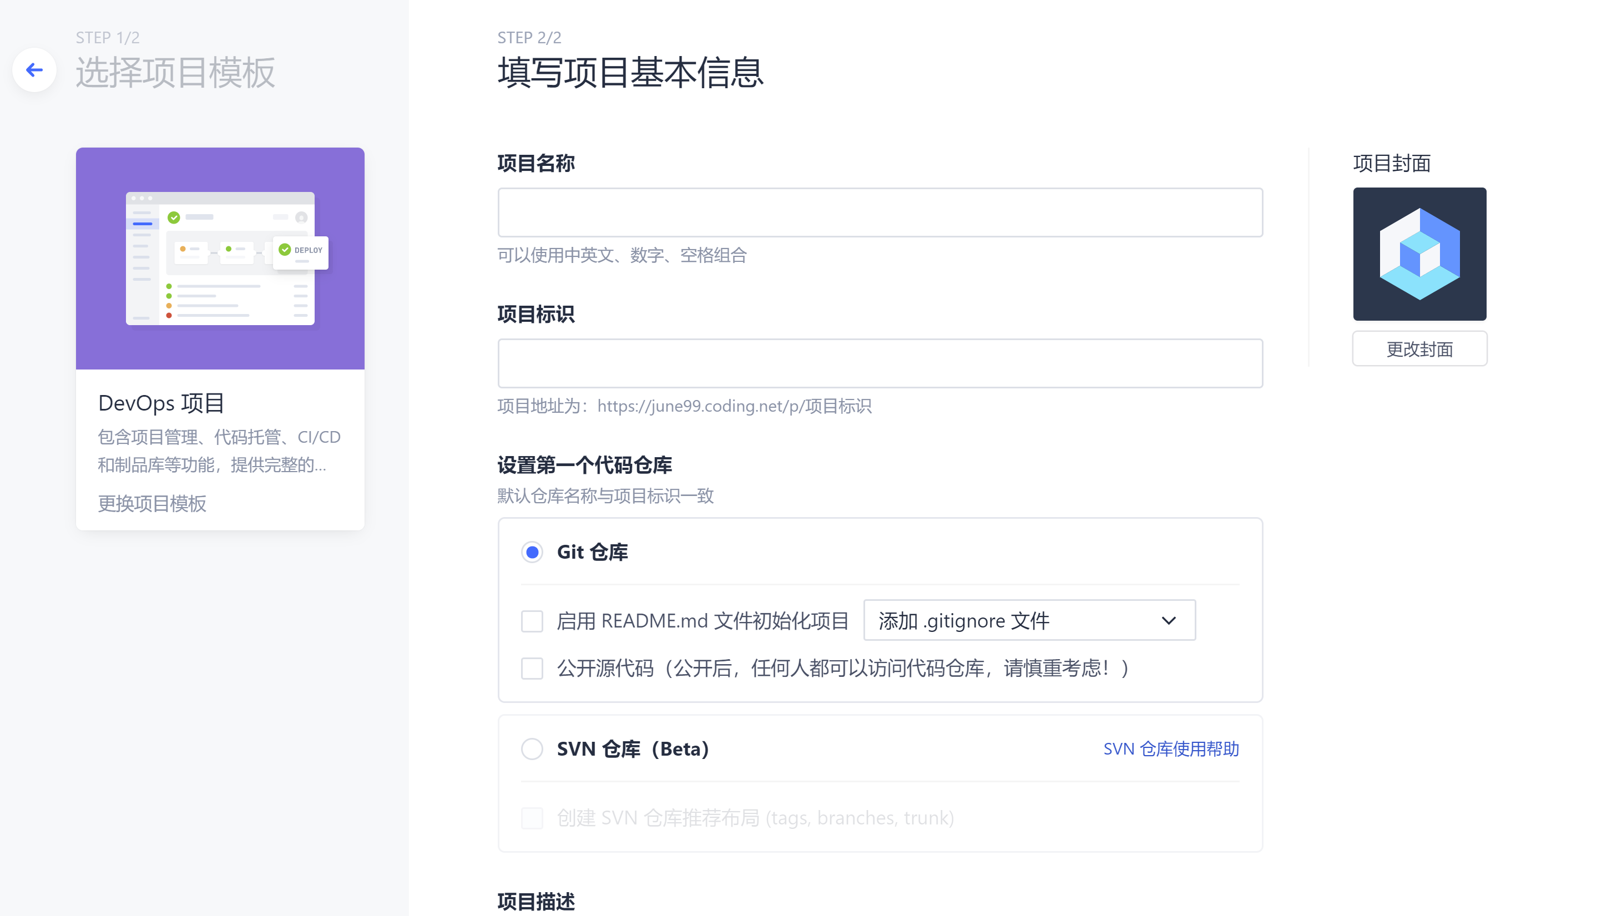Click the 填写项目基本信息 heading

click(x=631, y=72)
